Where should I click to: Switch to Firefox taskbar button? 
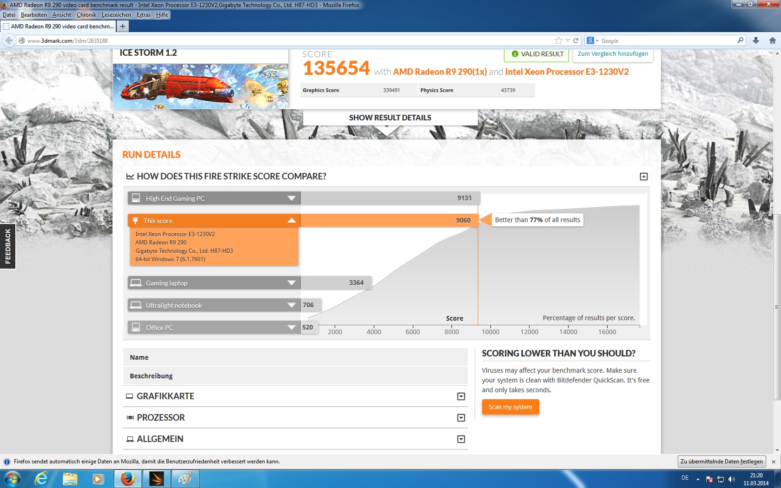pyautogui.click(x=127, y=479)
